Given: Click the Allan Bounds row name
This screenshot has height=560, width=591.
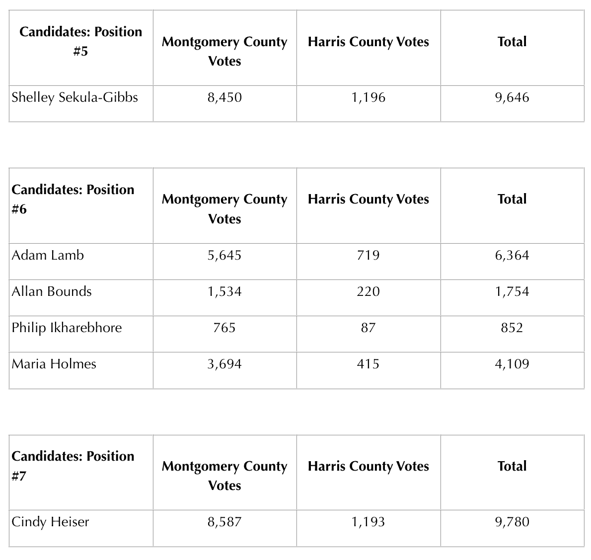Looking at the screenshot, I should pyautogui.click(x=52, y=291).
